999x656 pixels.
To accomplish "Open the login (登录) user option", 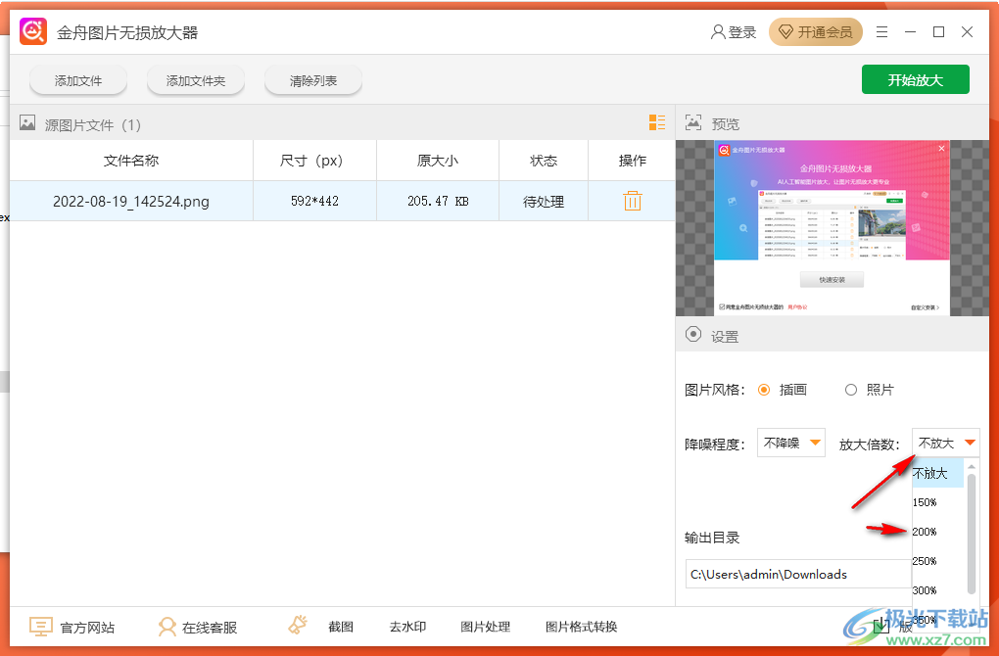I will pos(734,32).
